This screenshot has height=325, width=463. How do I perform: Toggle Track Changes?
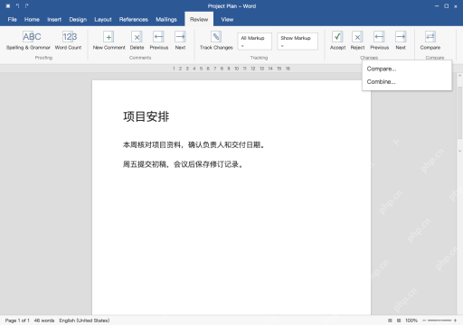pyautogui.click(x=216, y=41)
